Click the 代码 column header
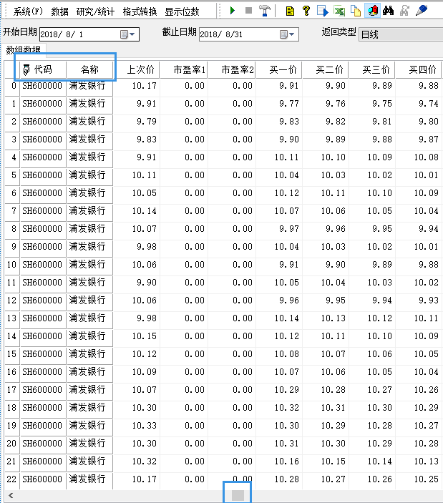The height and width of the screenshot is (503, 443). tap(43, 69)
